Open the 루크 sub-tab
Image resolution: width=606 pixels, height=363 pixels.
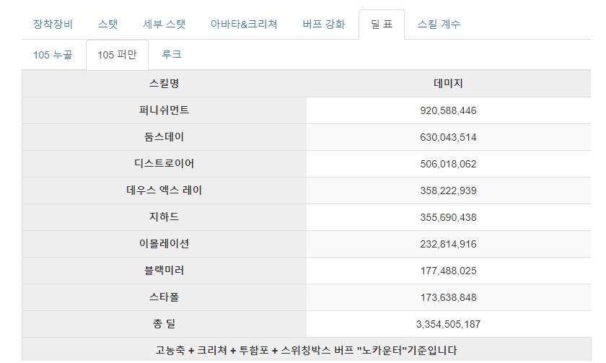tap(172, 55)
